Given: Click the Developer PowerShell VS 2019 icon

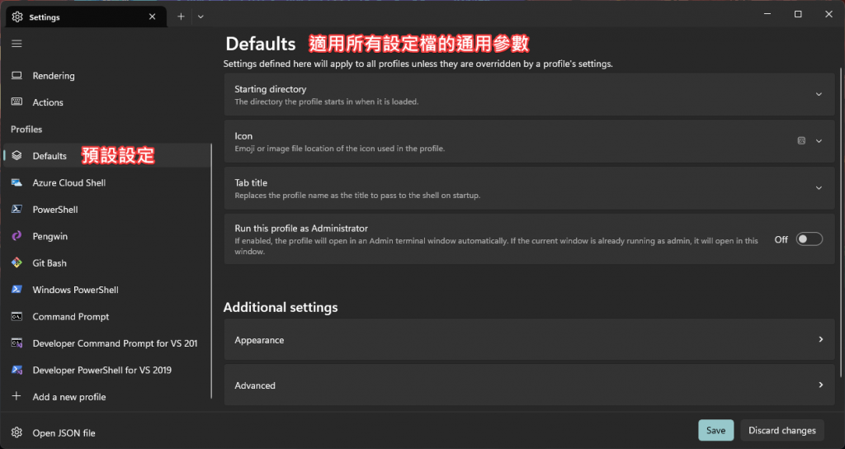Looking at the screenshot, I should 17,370.
